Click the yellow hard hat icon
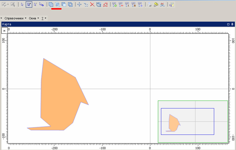The image size is (236, 150). (156, 4)
